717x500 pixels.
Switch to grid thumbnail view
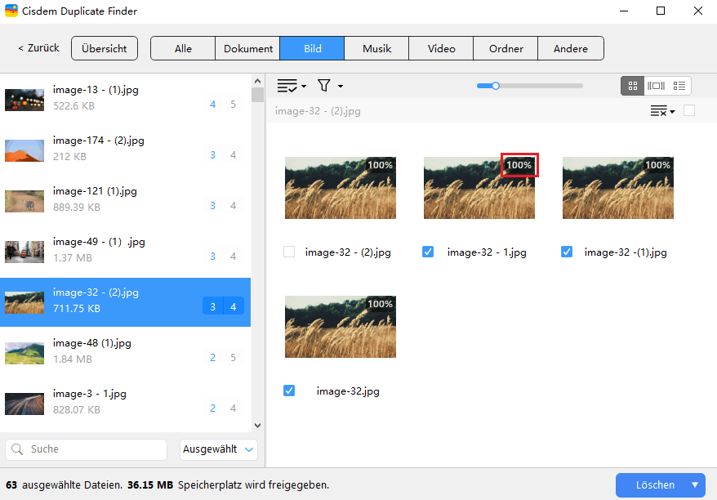[x=632, y=86]
